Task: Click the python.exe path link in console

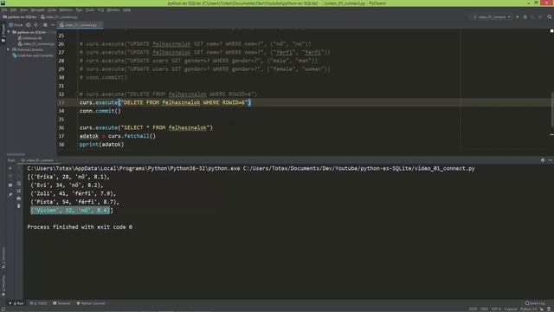Action: [133, 168]
